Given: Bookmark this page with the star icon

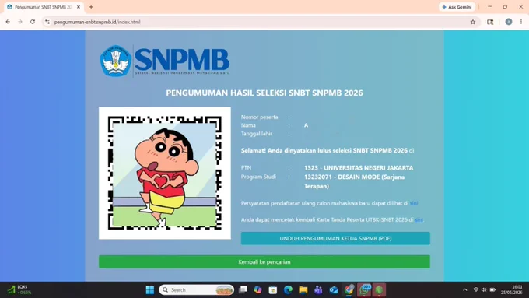Looking at the screenshot, I should click(473, 22).
